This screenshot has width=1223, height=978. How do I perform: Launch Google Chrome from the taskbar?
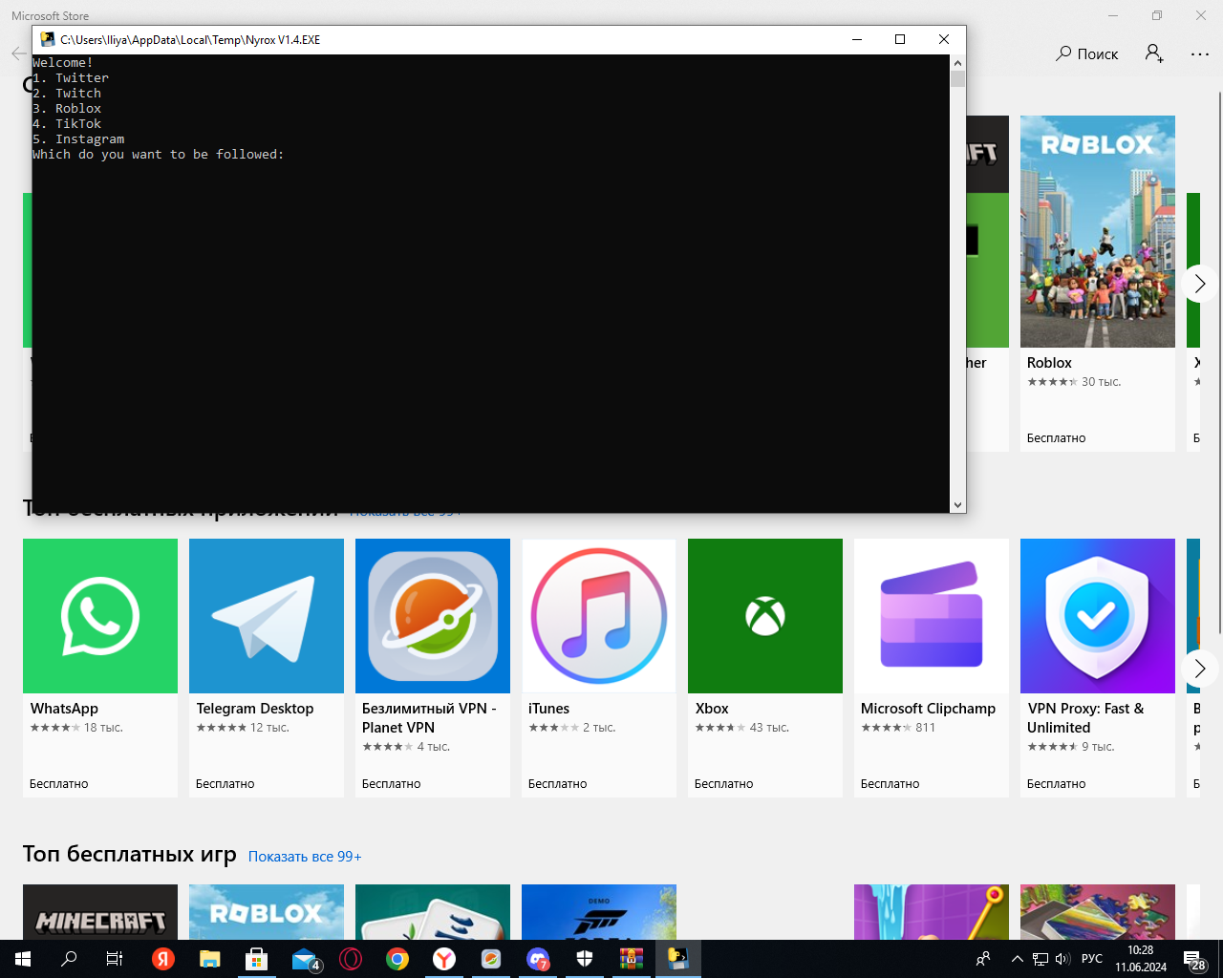point(397,959)
